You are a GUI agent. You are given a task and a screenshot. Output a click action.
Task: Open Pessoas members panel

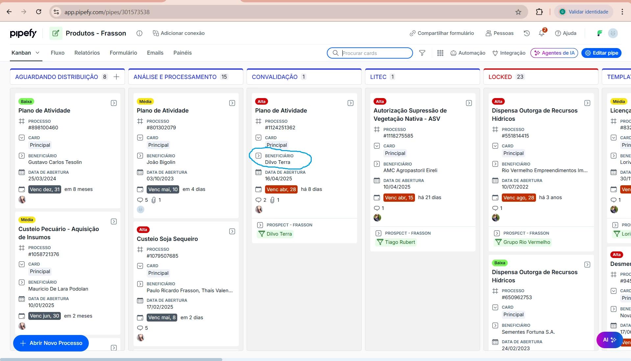click(499, 33)
